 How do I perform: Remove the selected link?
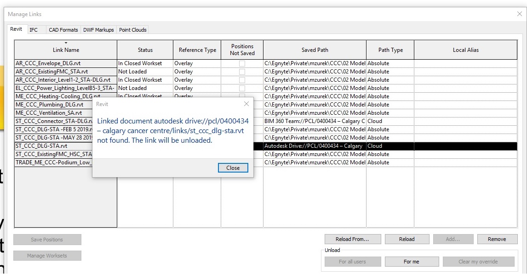coord(497,239)
